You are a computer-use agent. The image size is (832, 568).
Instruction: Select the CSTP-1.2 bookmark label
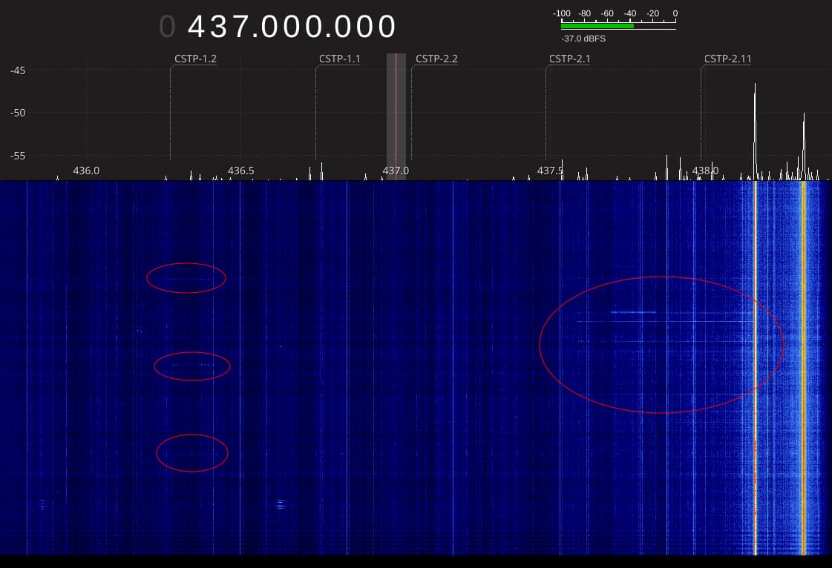pyautogui.click(x=195, y=59)
